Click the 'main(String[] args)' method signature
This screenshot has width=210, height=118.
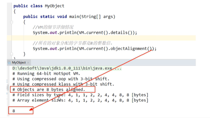tap(92, 17)
